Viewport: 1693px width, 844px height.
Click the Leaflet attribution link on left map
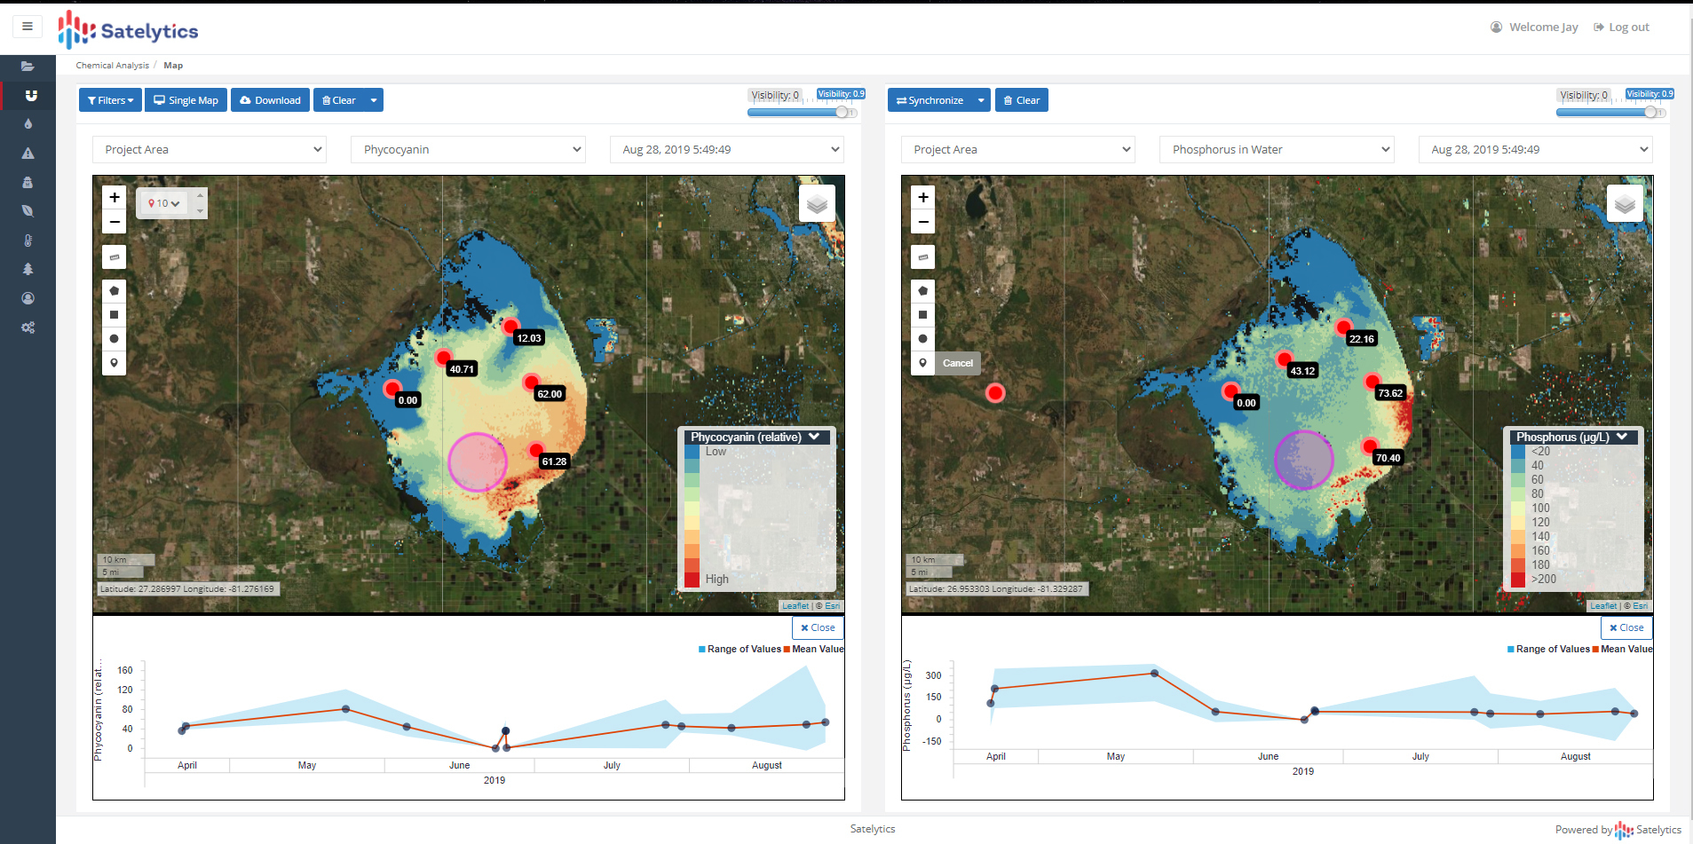(795, 606)
